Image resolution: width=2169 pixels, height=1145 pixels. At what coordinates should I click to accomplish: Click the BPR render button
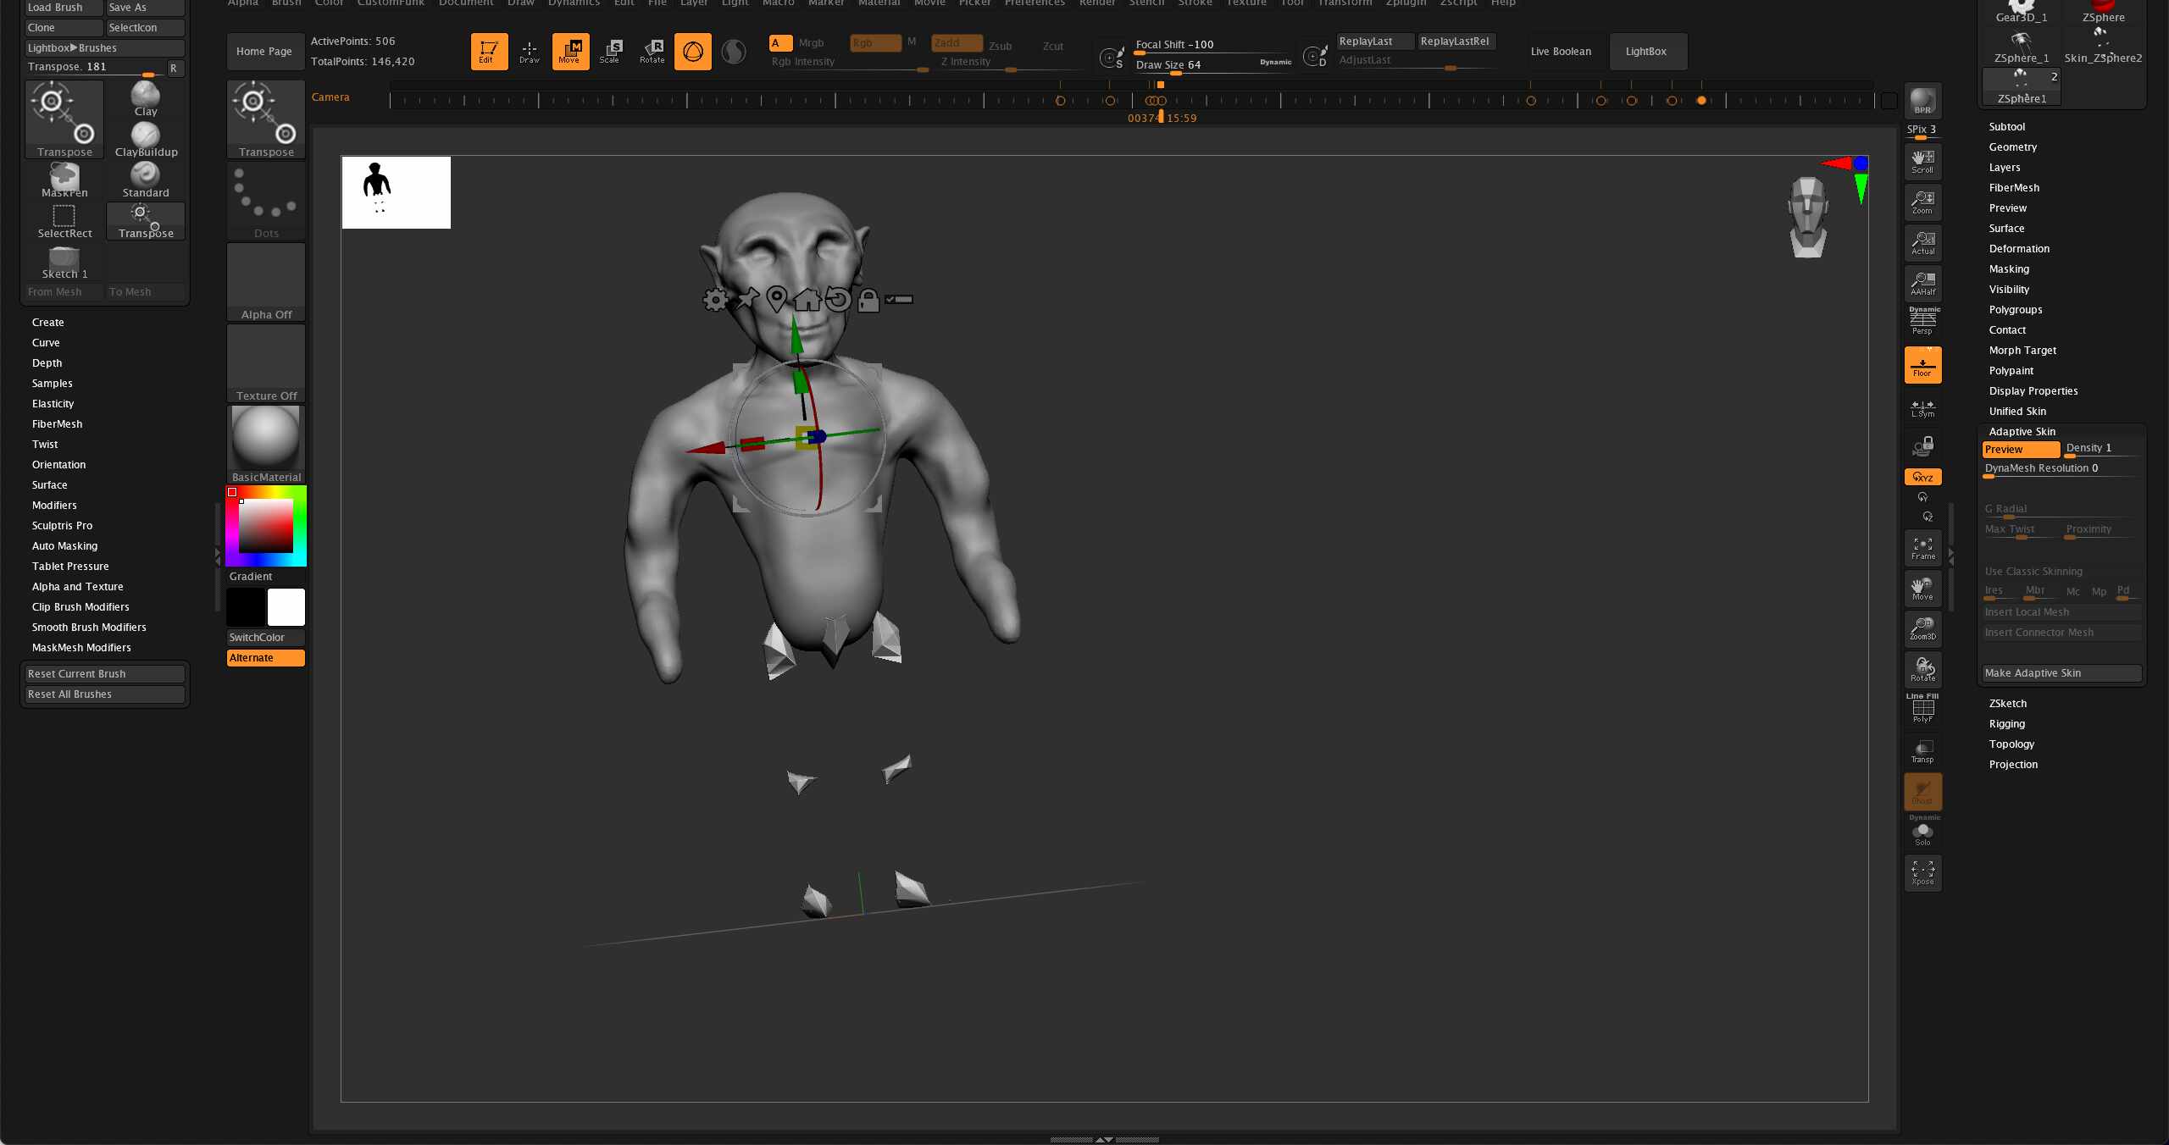1922,101
